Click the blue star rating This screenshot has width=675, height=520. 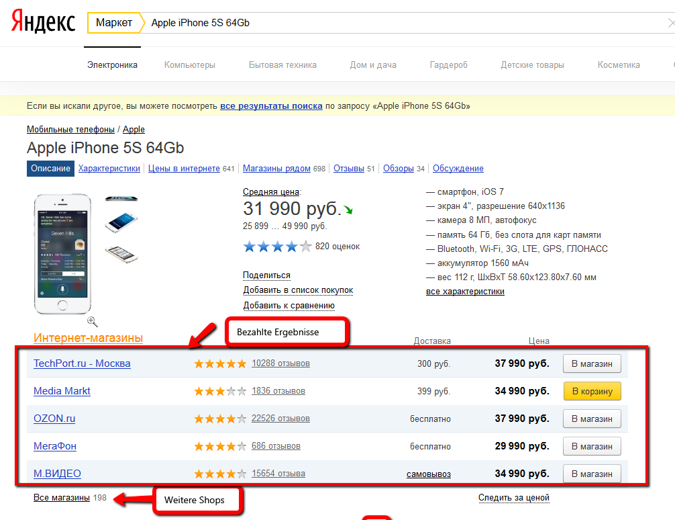pyautogui.click(x=277, y=247)
